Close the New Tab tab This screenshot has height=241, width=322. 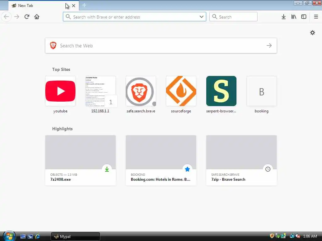[x=74, y=6]
